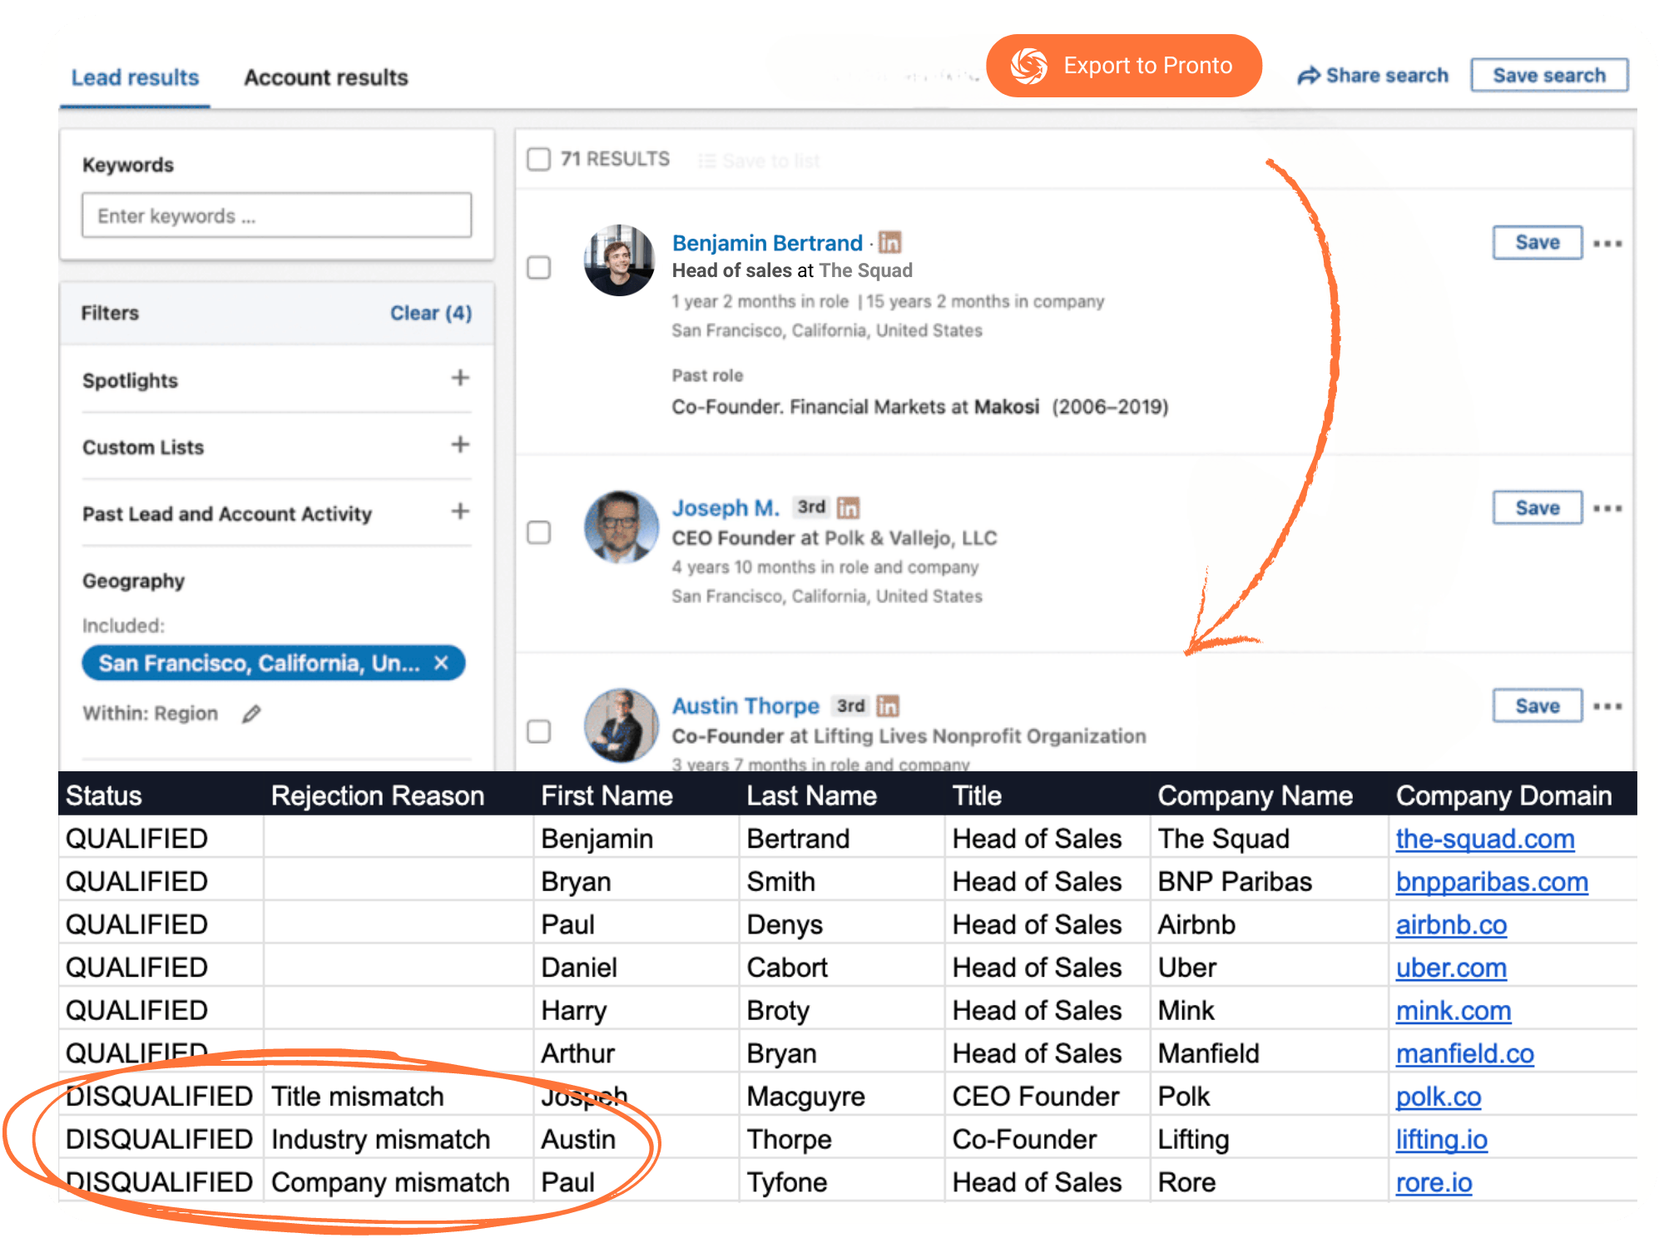Toggle the select-all 71 results checkbox
Image resolution: width=1664 pixels, height=1248 pixels.
[x=539, y=159]
